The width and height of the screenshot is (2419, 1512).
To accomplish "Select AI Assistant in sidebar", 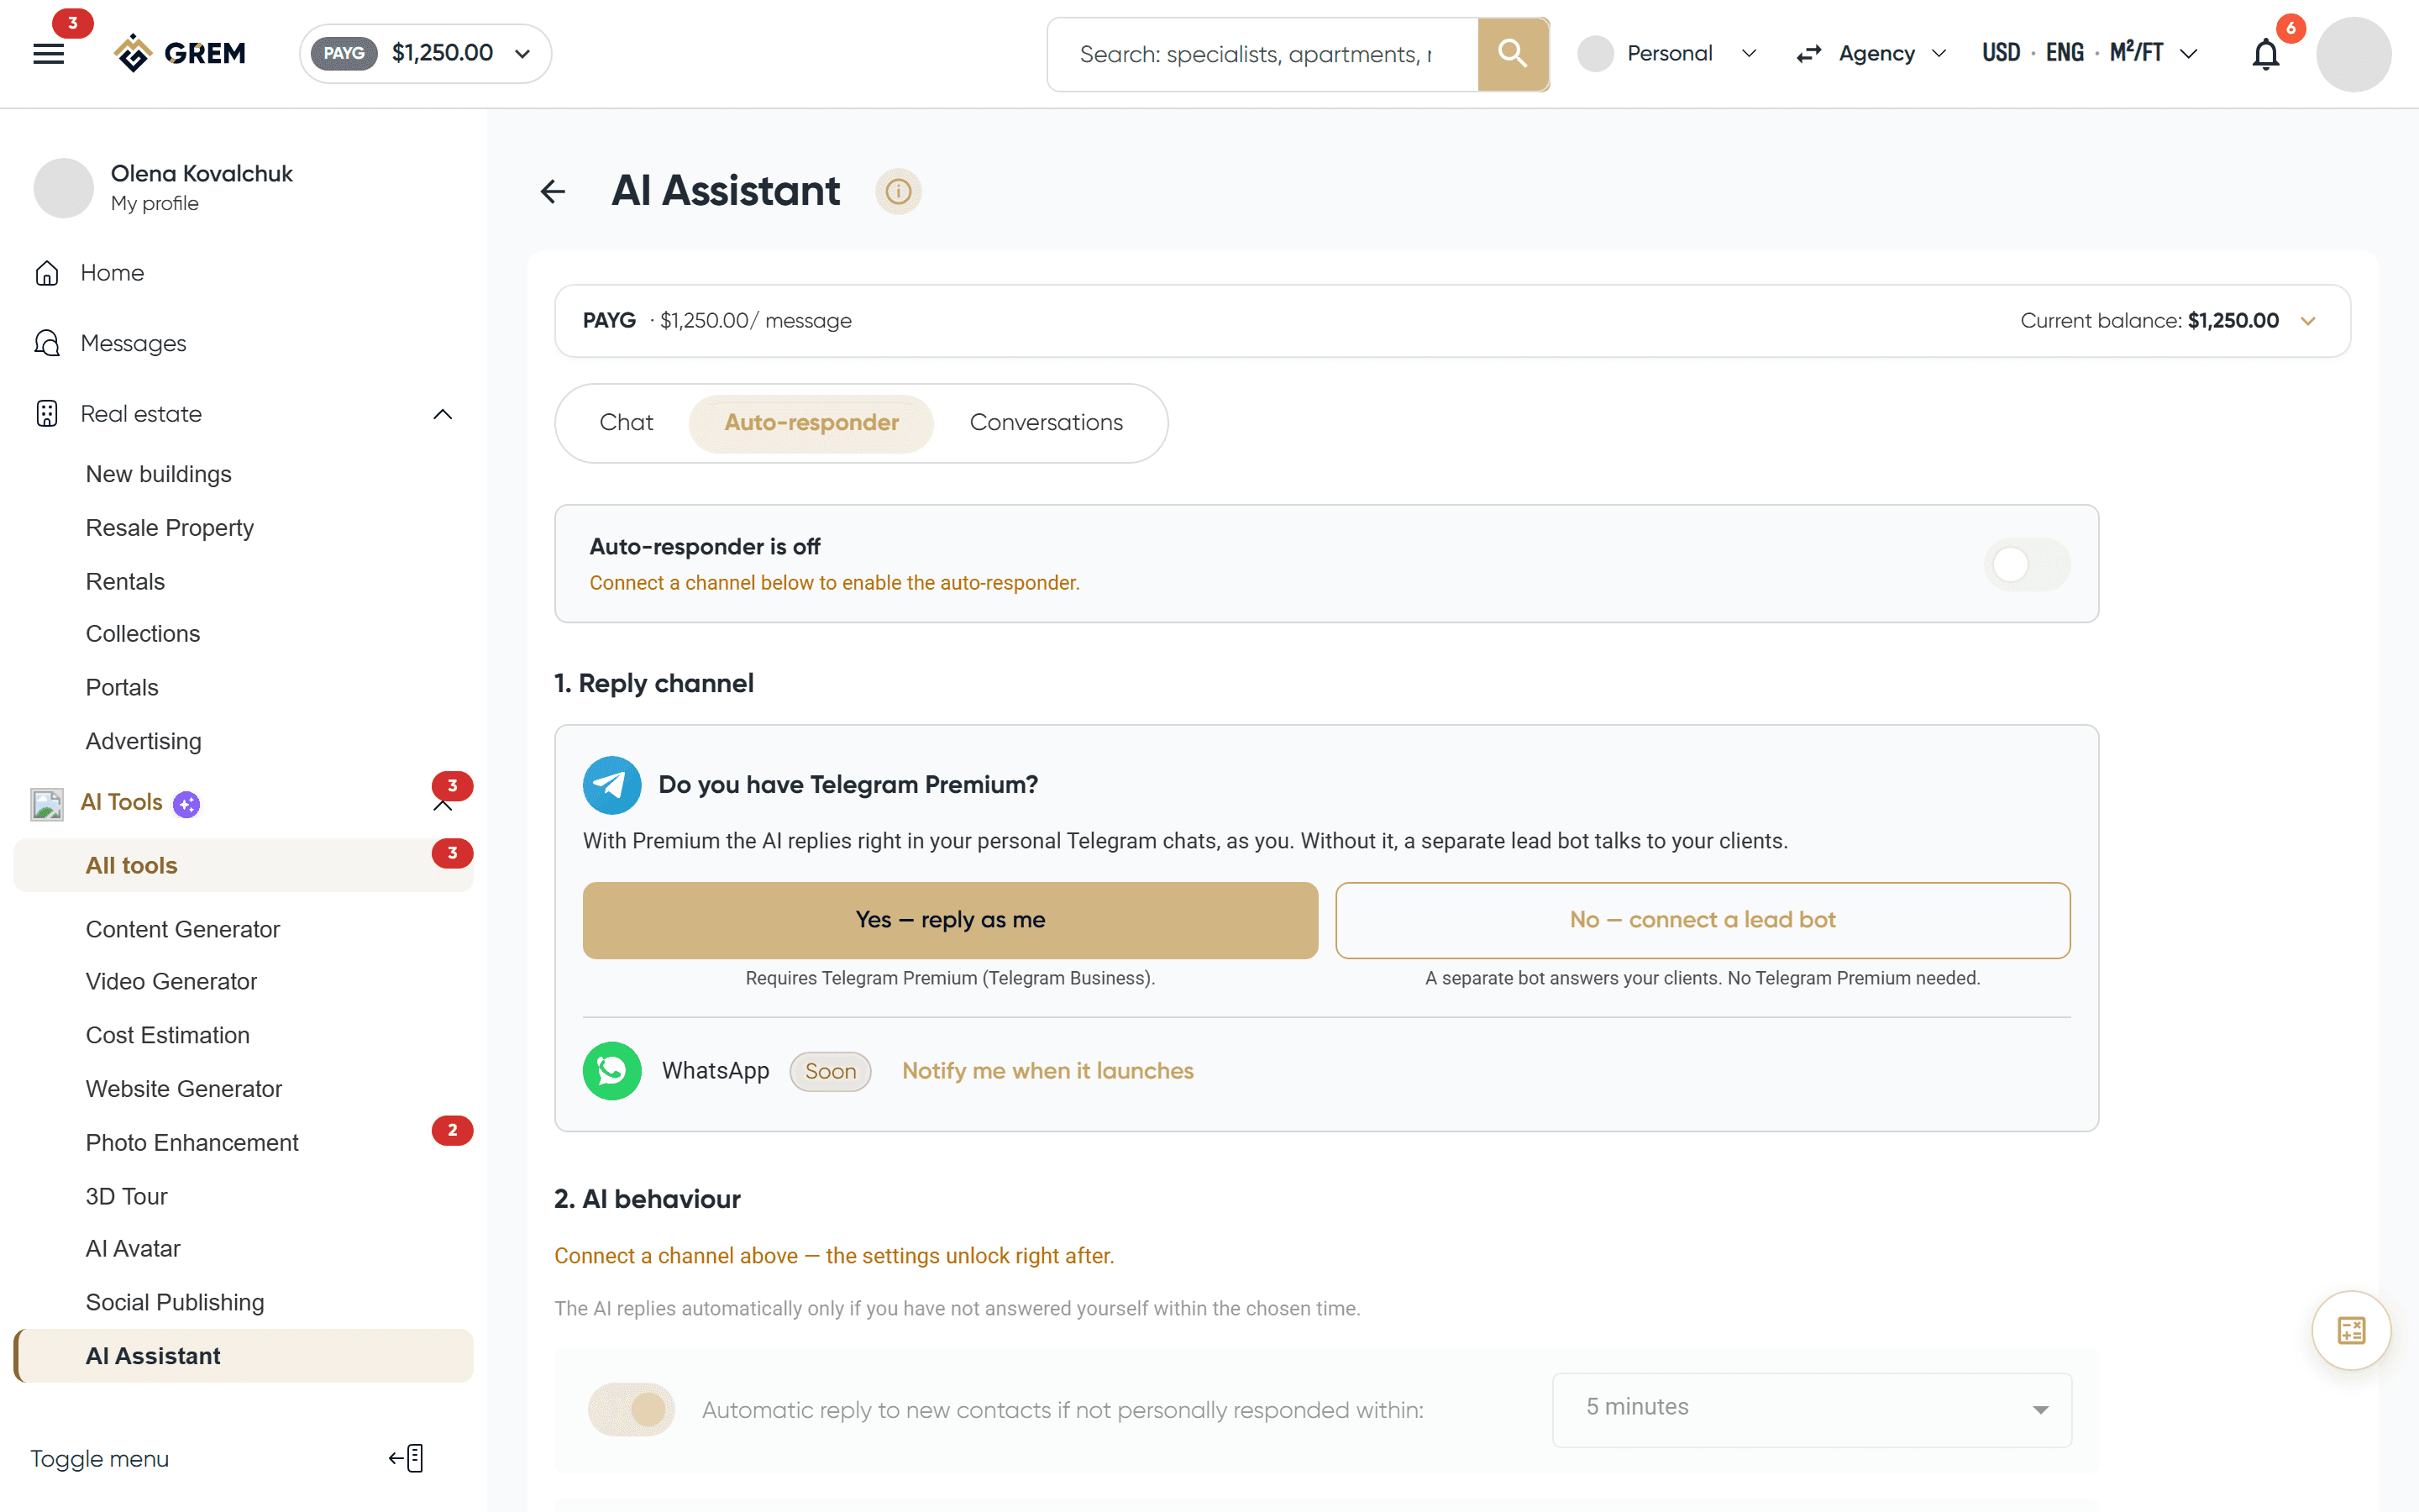I will pos(243,1356).
